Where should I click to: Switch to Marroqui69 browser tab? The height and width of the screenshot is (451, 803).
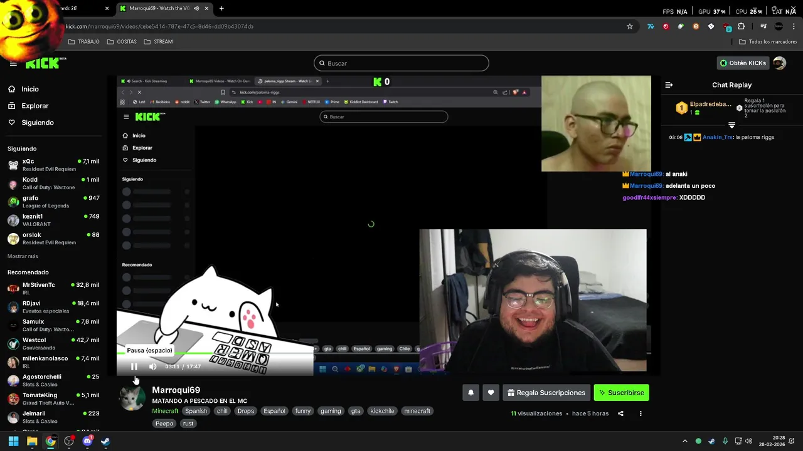click(160, 8)
